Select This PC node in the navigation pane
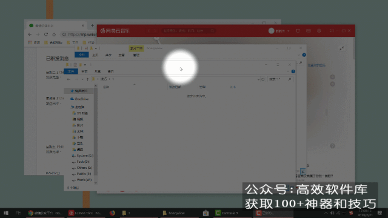The width and height of the screenshot is (388, 218). [78, 107]
